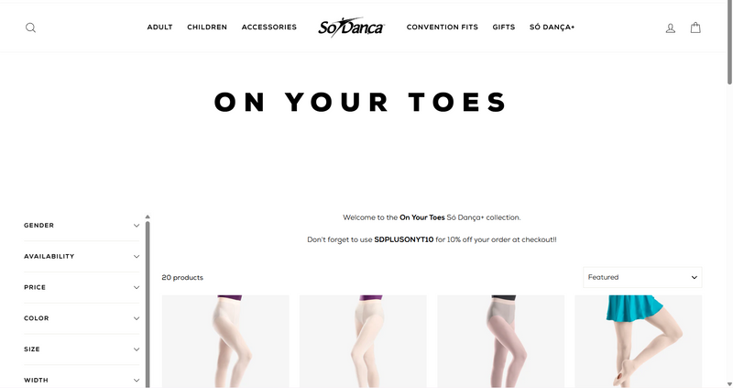Open the shopping cart bag icon
The width and height of the screenshot is (733, 388).
[x=695, y=28]
